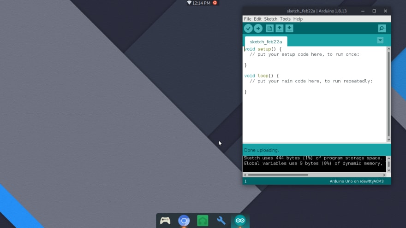
Task: Create a new sketch with the New icon
Action: (x=269, y=29)
